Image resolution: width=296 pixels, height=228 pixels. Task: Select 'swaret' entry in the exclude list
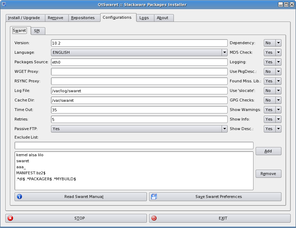click(134, 161)
